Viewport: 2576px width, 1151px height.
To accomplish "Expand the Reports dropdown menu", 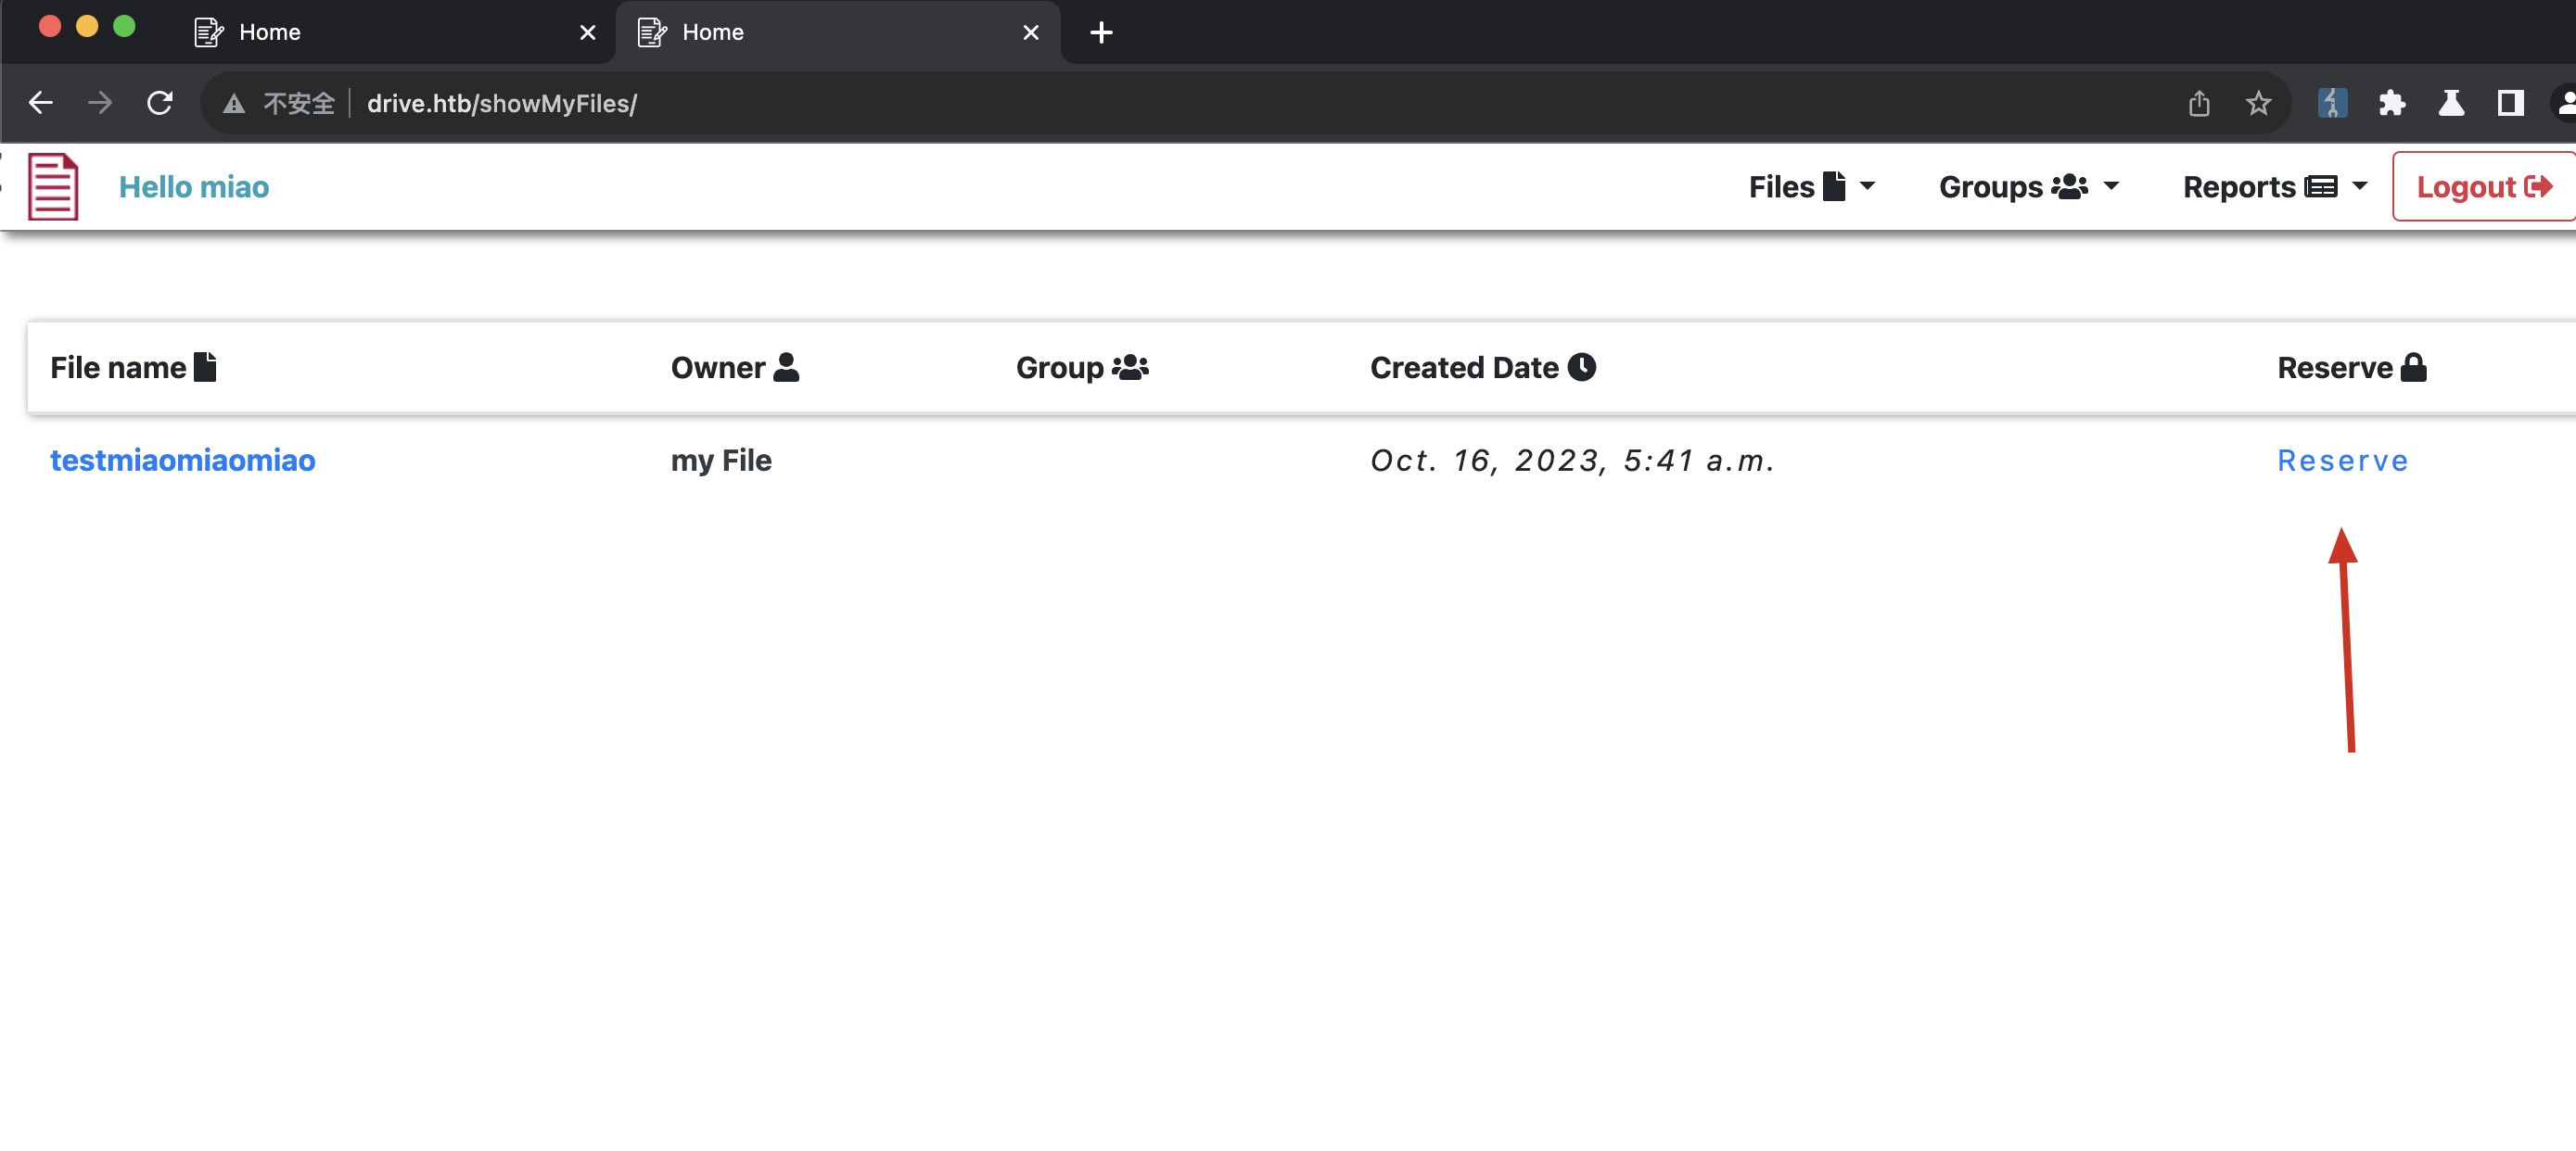I will tap(2274, 187).
